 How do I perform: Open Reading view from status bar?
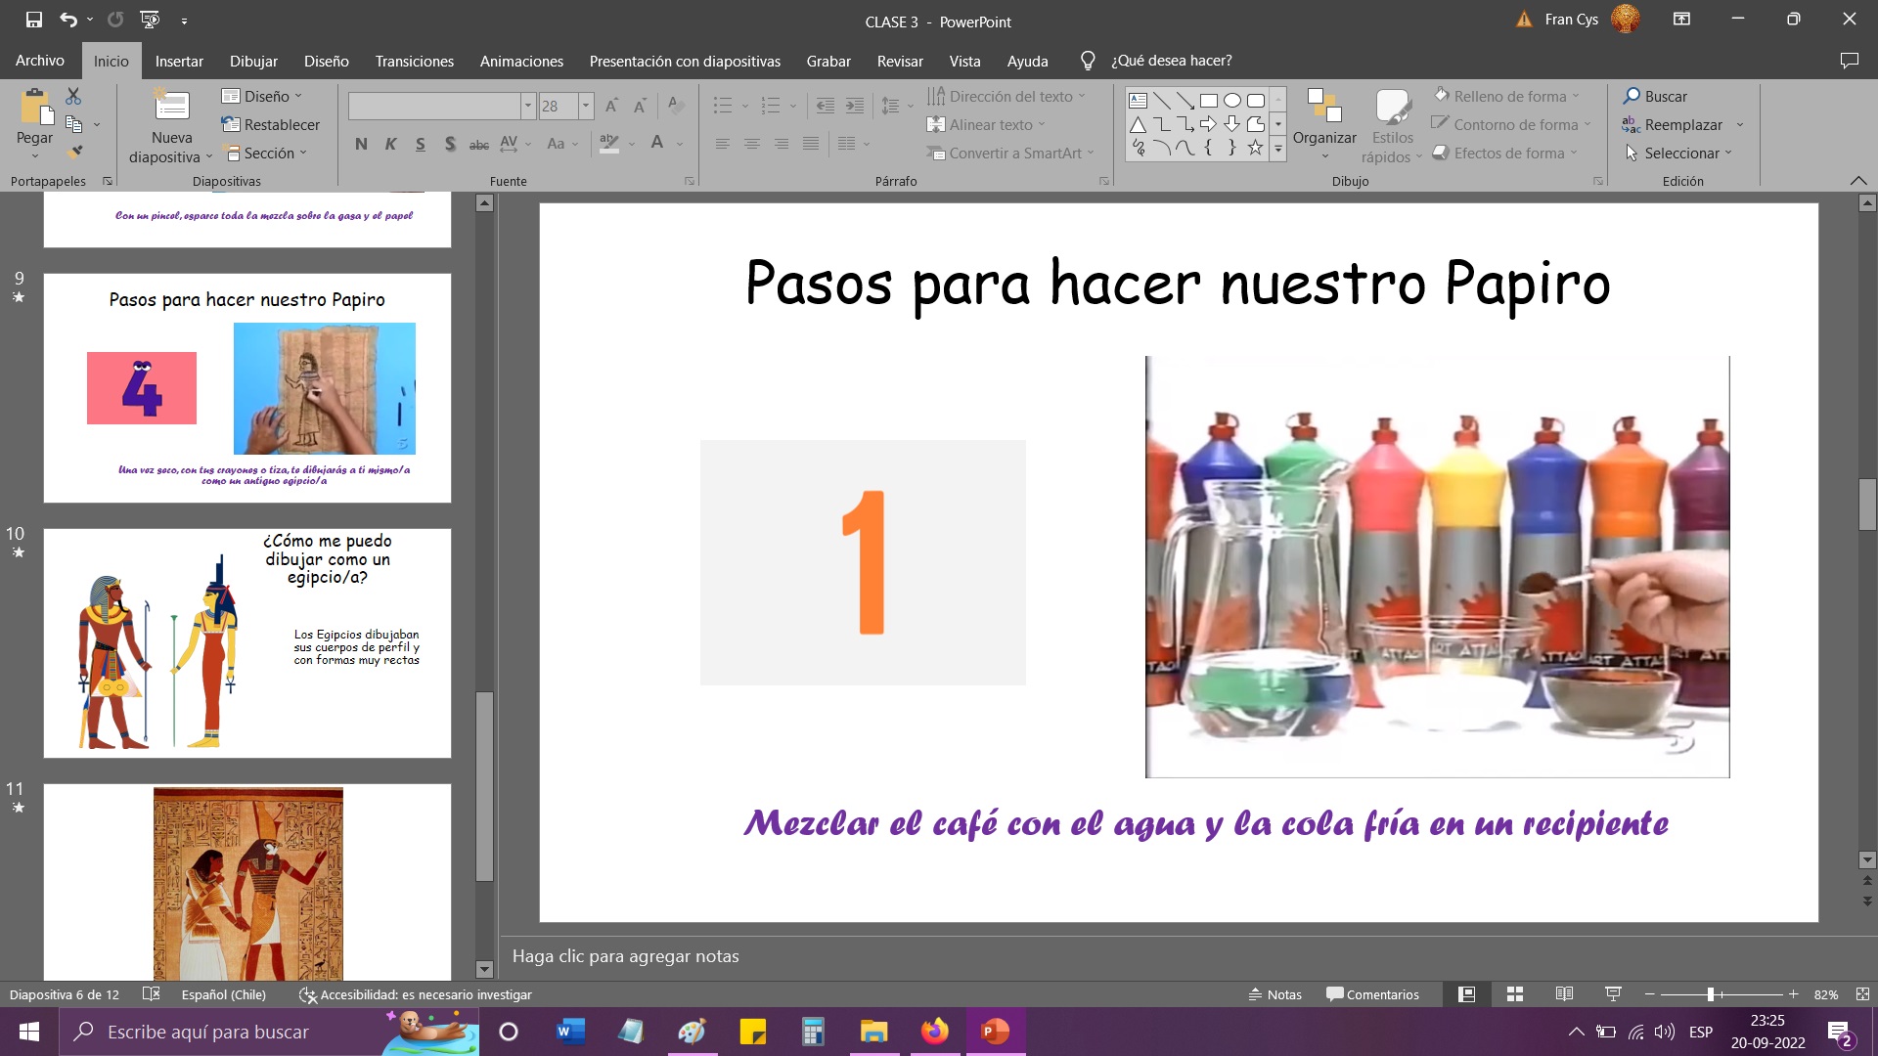pos(1564,994)
